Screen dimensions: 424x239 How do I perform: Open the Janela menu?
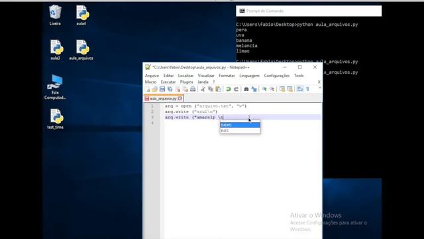(x=203, y=82)
